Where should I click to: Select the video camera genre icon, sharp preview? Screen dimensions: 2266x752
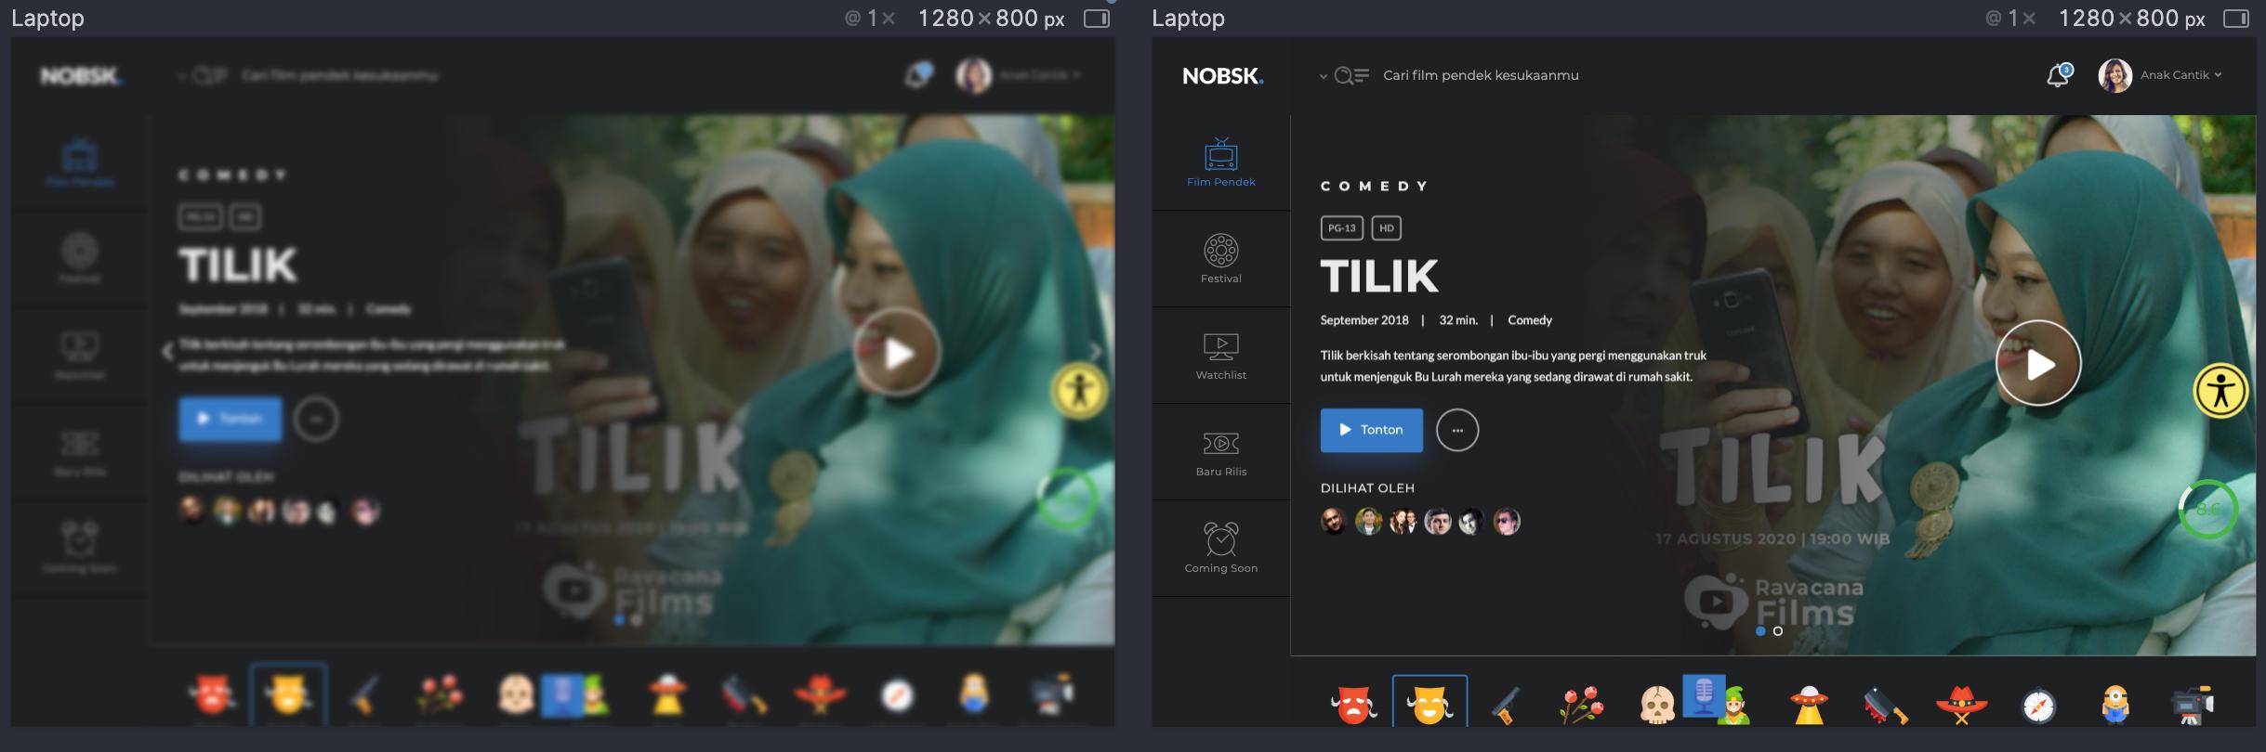(2193, 705)
